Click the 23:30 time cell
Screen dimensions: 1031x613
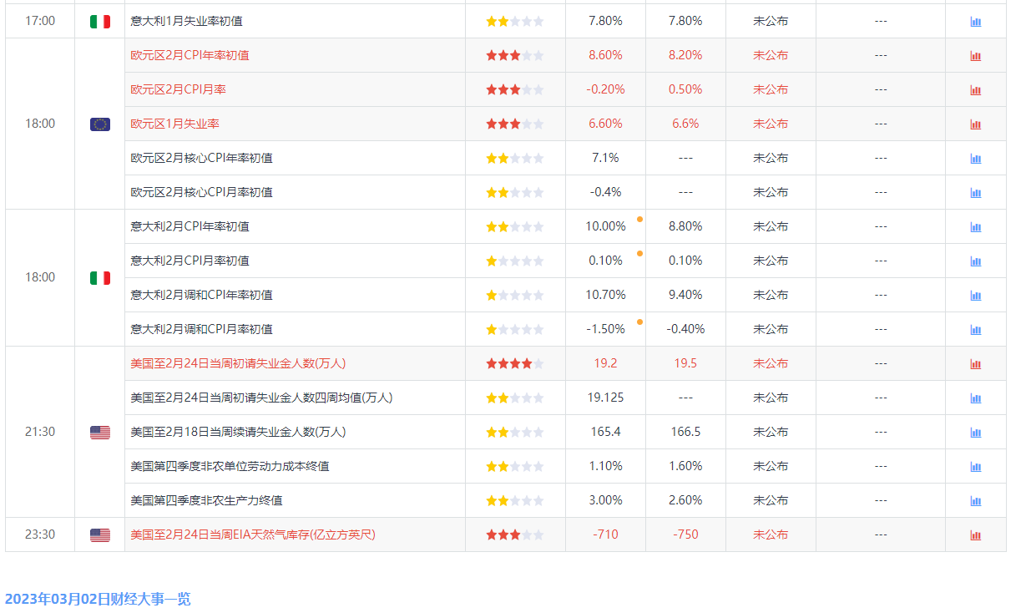coord(40,534)
